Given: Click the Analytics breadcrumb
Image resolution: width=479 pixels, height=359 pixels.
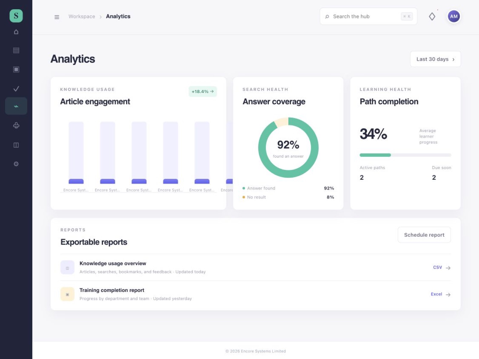Looking at the screenshot, I should pos(118,16).
